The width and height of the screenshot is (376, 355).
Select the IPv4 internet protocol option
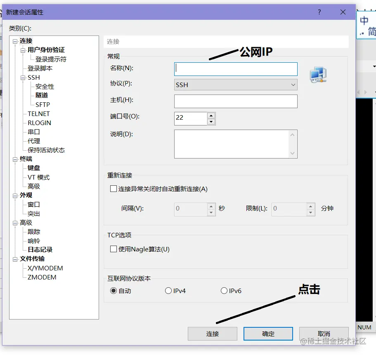[x=168, y=290]
